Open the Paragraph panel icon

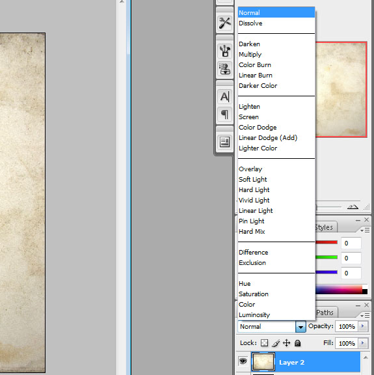224,114
